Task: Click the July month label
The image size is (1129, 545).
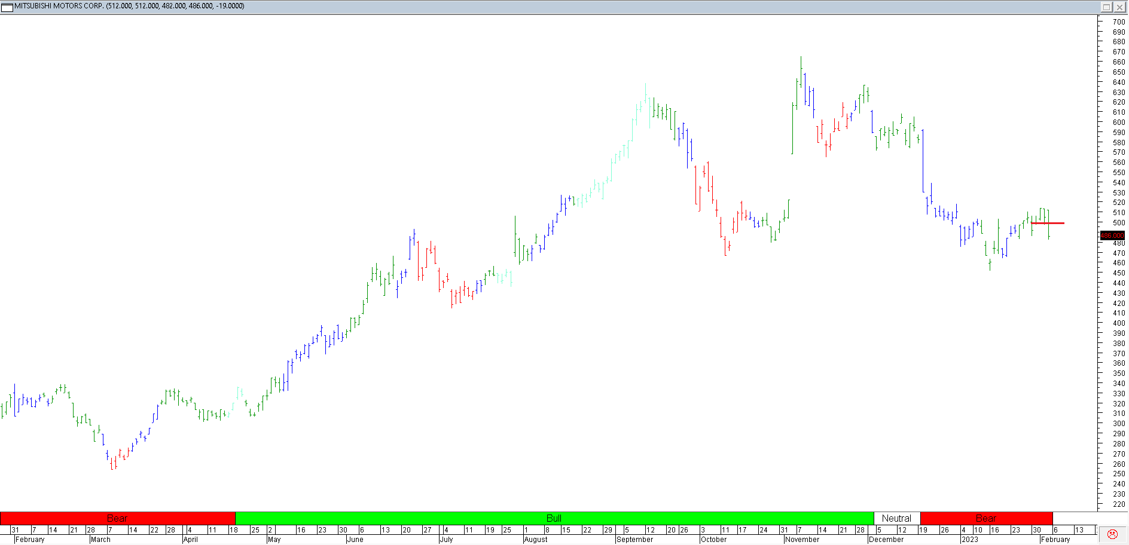Action: tap(446, 539)
